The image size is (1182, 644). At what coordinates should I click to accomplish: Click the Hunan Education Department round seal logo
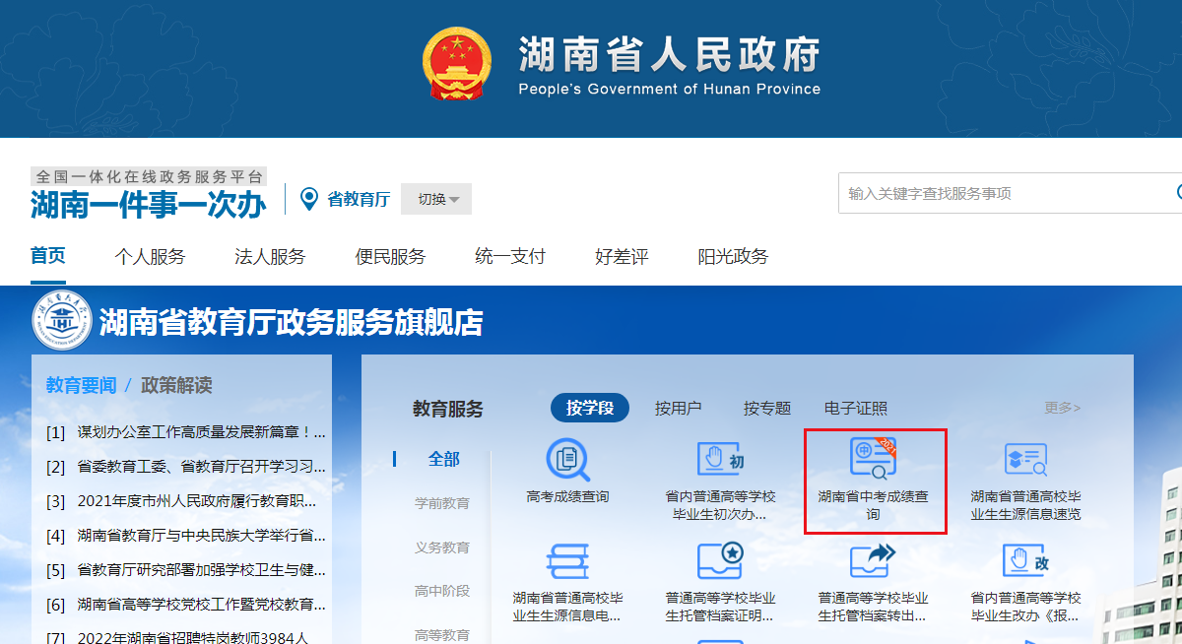click(61, 321)
